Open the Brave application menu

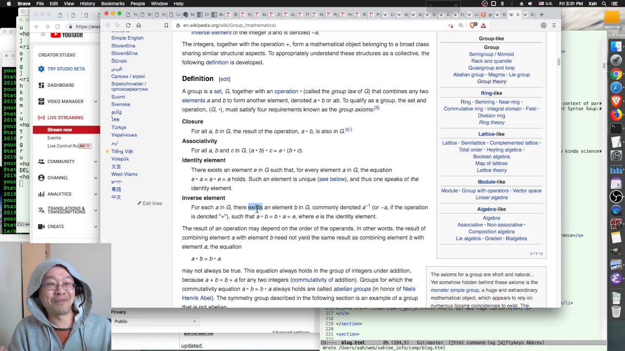click(24, 3)
